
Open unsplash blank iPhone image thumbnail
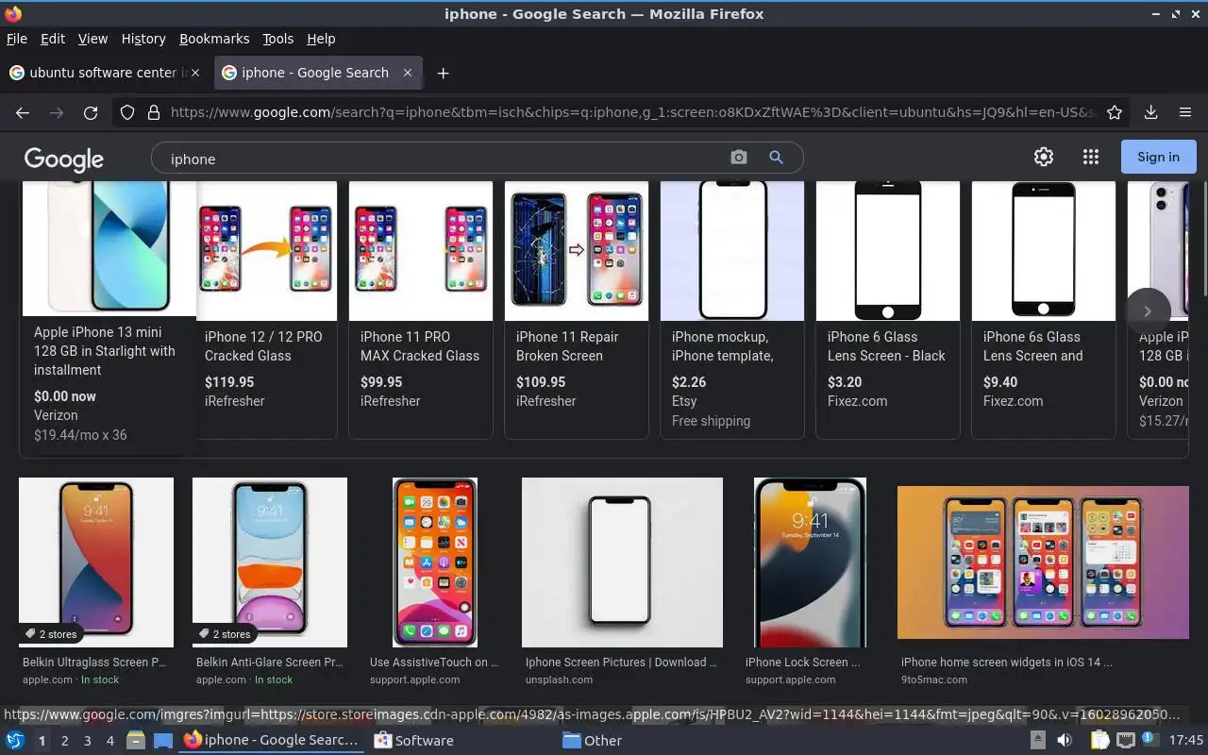pyautogui.click(x=622, y=562)
